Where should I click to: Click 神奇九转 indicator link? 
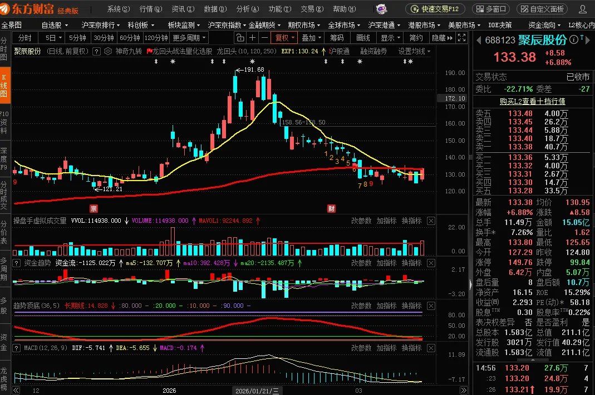tap(128, 51)
